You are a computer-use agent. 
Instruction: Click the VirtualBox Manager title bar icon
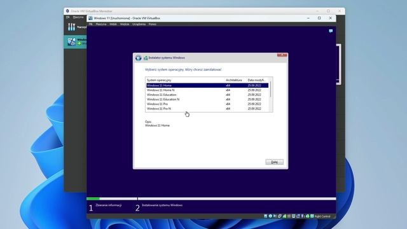point(67,11)
